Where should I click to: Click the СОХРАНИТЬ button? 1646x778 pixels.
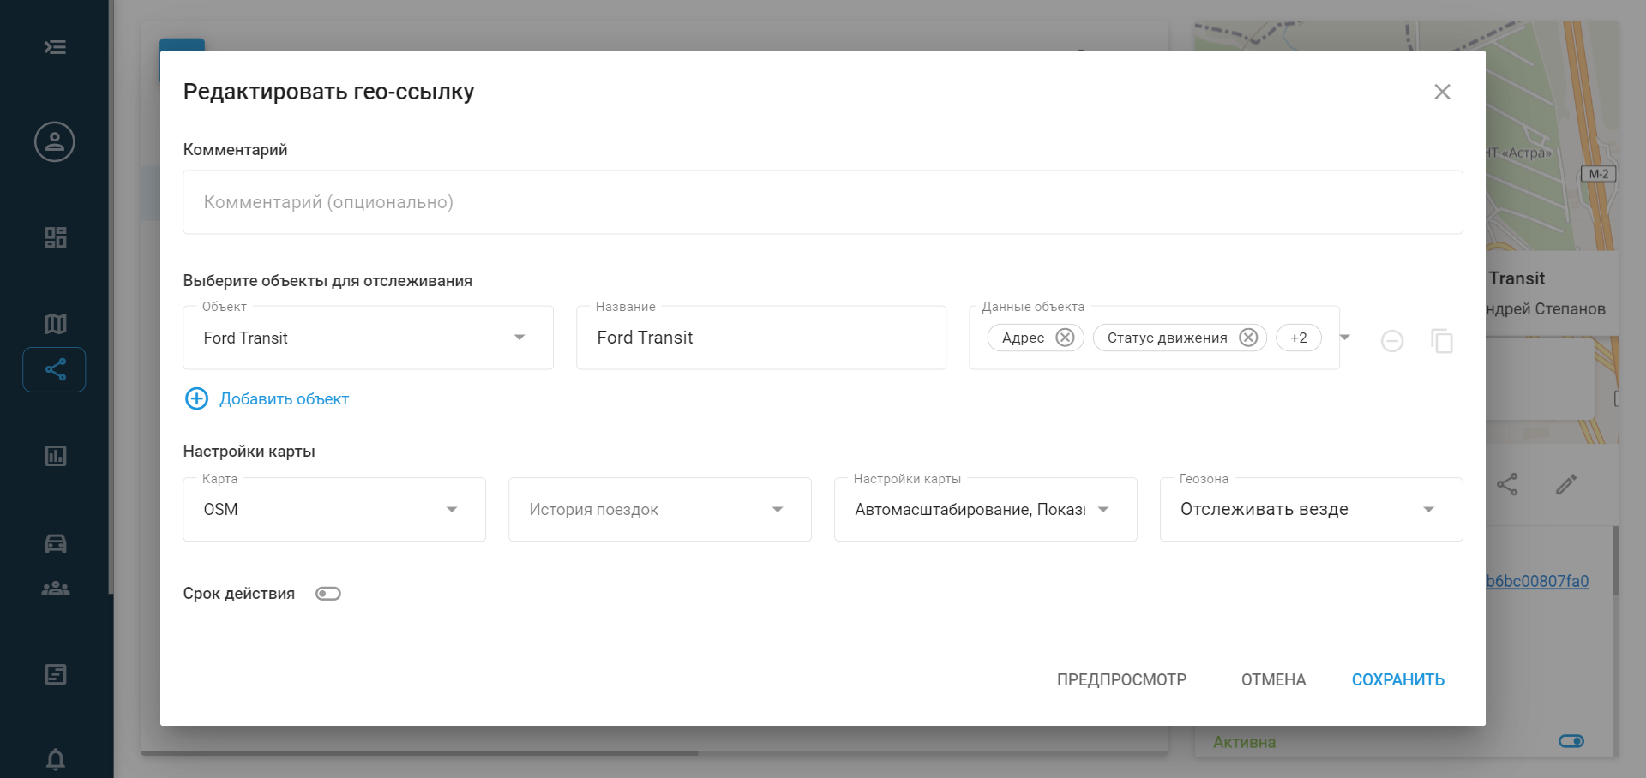click(1398, 679)
